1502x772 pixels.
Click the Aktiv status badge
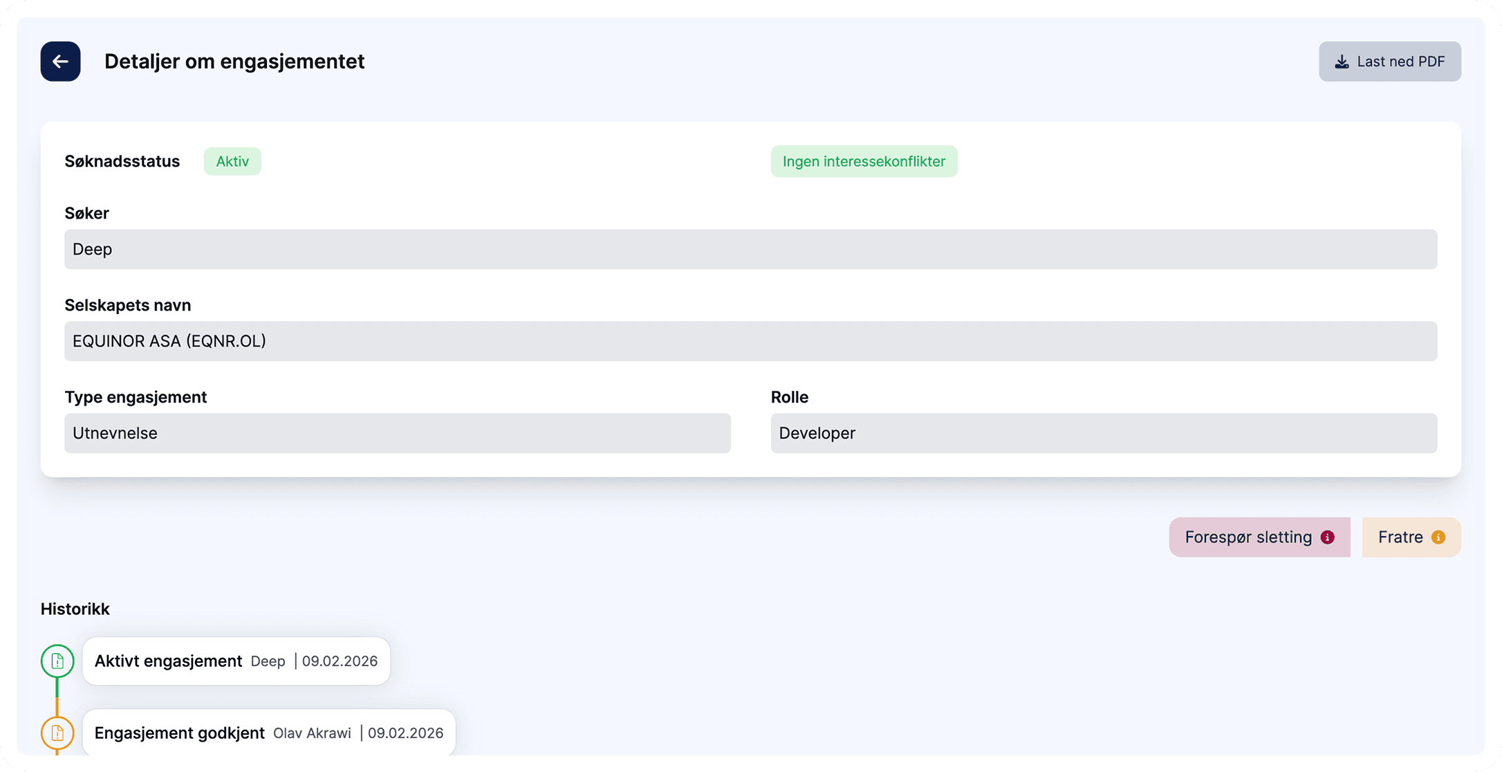pos(232,161)
